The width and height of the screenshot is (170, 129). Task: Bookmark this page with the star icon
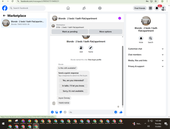tap(156, 1)
